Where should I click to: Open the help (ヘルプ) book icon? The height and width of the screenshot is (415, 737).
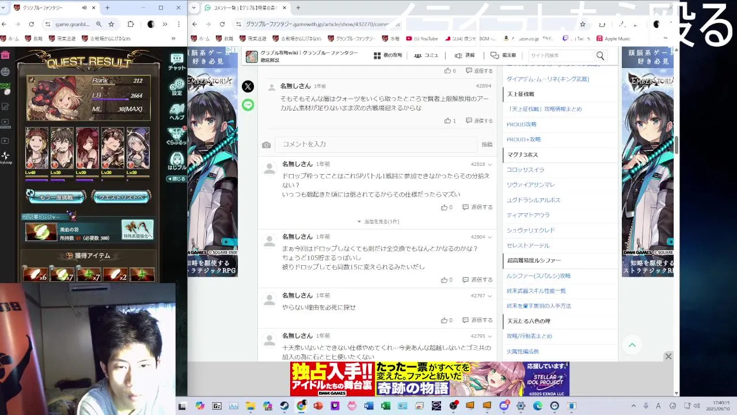[x=177, y=111]
